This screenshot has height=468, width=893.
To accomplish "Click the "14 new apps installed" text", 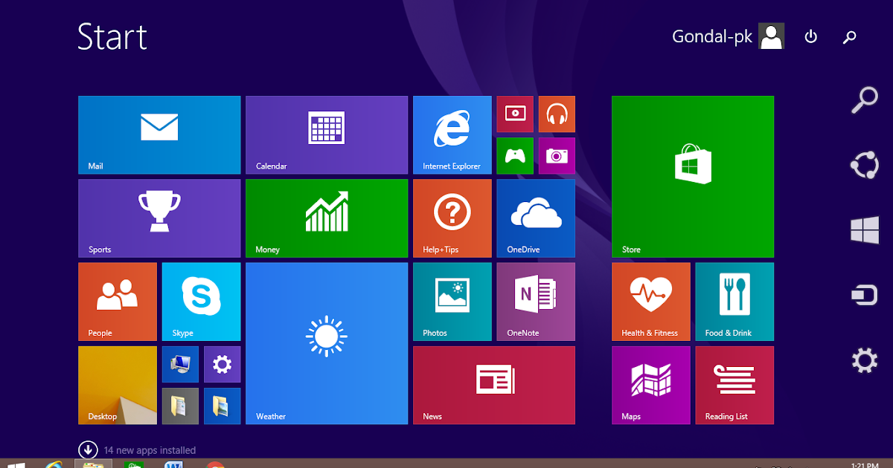I will tap(150, 450).
